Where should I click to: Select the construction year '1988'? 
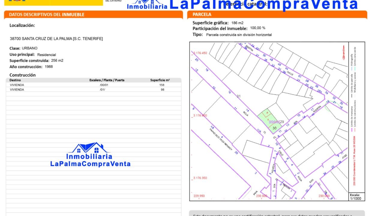point(49,67)
